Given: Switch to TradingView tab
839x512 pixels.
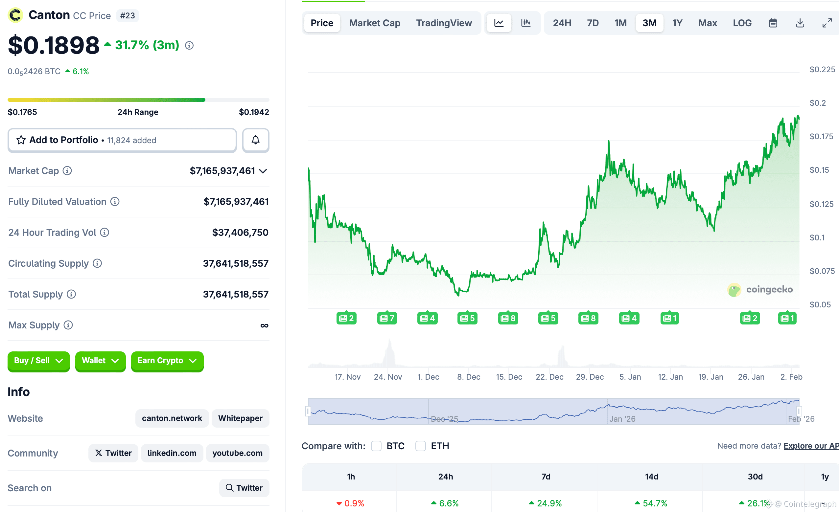Looking at the screenshot, I should point(444,23).
